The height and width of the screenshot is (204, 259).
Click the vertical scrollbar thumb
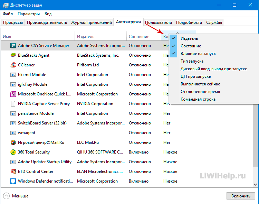(x=255, y=135)
